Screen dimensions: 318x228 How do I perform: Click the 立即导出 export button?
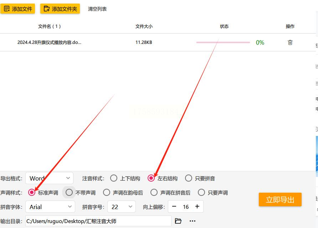click(x=280, y=199)
